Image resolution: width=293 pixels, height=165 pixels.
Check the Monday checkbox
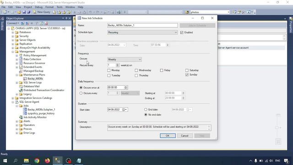(109, 70)
